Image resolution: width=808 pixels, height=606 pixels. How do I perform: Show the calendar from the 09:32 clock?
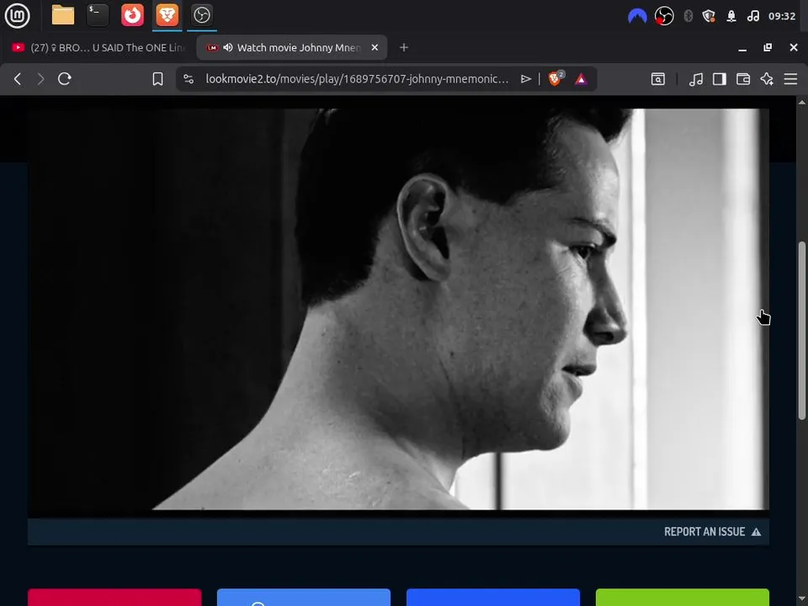tap(782, 16)
